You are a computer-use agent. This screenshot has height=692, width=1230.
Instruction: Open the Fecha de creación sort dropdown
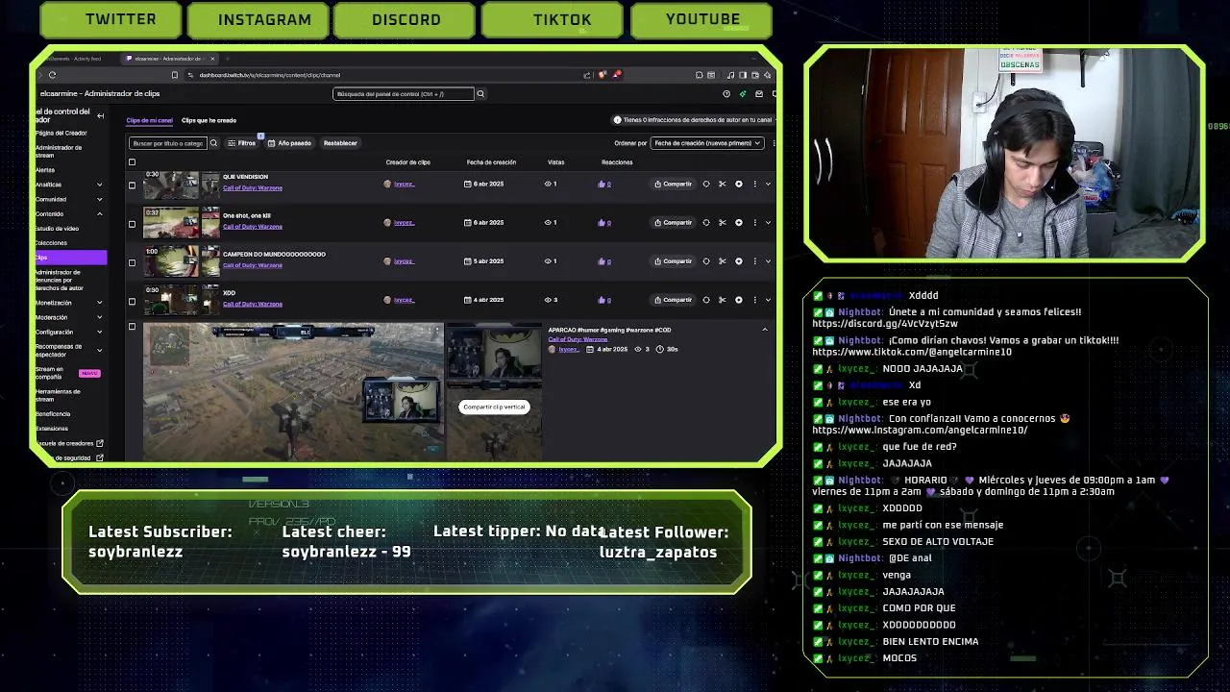coord(706,143)
